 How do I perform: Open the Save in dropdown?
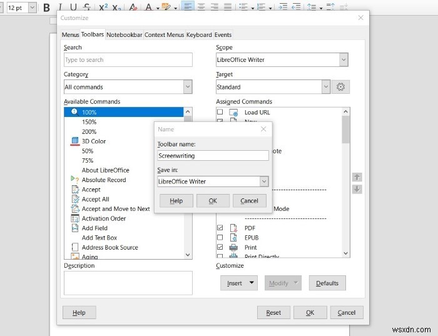pos(264,181)
